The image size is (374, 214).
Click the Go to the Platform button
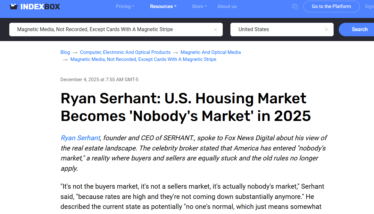pyautogui.click(x=331, y=6)
